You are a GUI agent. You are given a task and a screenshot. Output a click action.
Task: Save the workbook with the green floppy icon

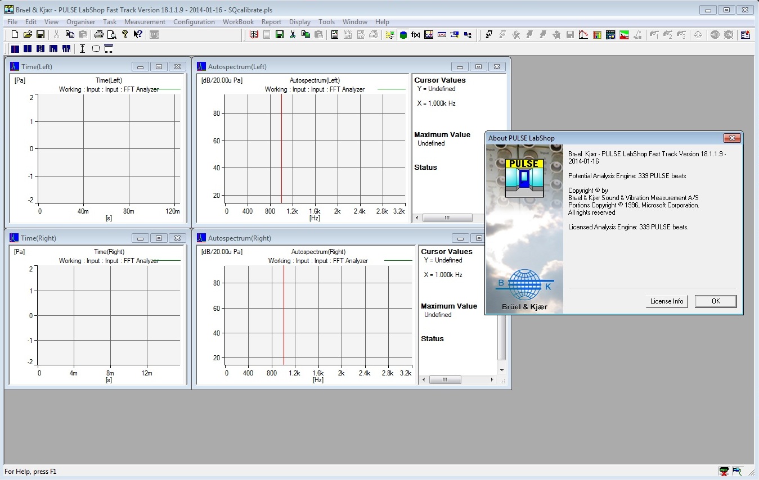click(x=279, y=35)
